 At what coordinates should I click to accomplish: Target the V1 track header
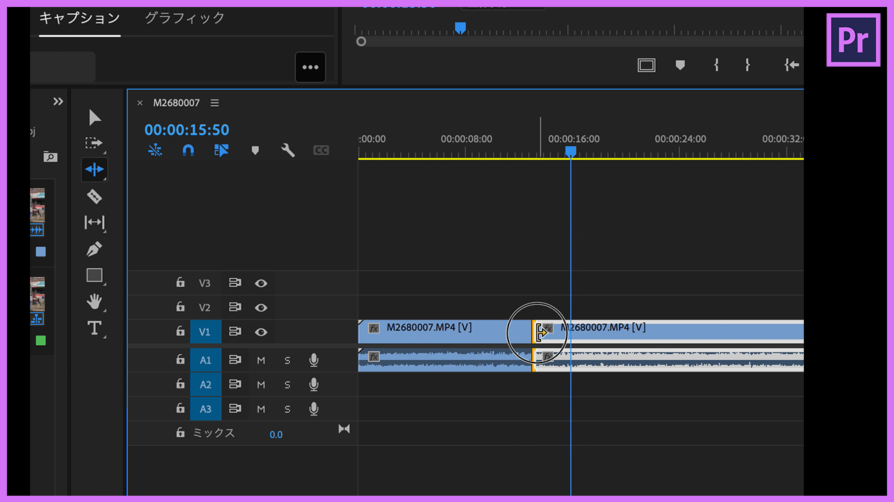click(205, 332)
